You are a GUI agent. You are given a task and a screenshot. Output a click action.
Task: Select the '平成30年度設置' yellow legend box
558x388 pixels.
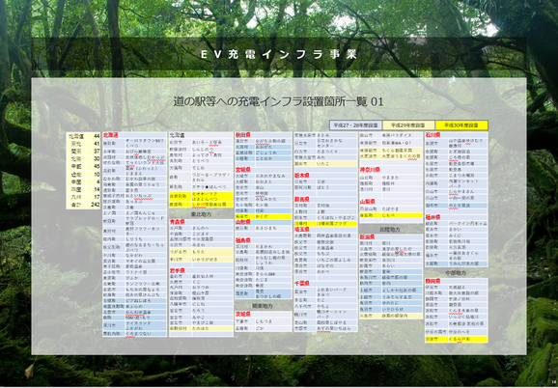[x=461, y=125]
